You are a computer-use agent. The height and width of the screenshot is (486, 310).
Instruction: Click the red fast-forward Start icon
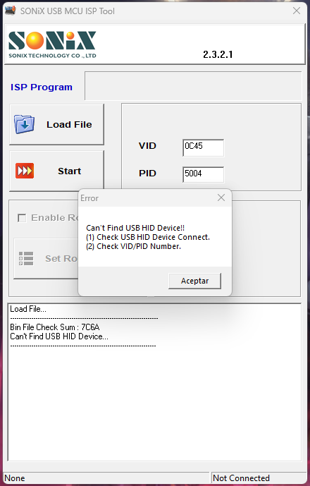point(25,171)
